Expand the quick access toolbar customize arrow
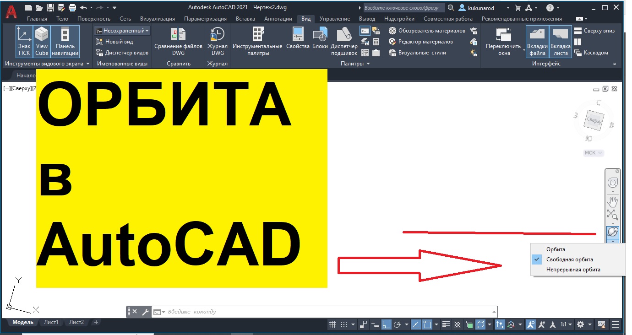 (114, 7)
